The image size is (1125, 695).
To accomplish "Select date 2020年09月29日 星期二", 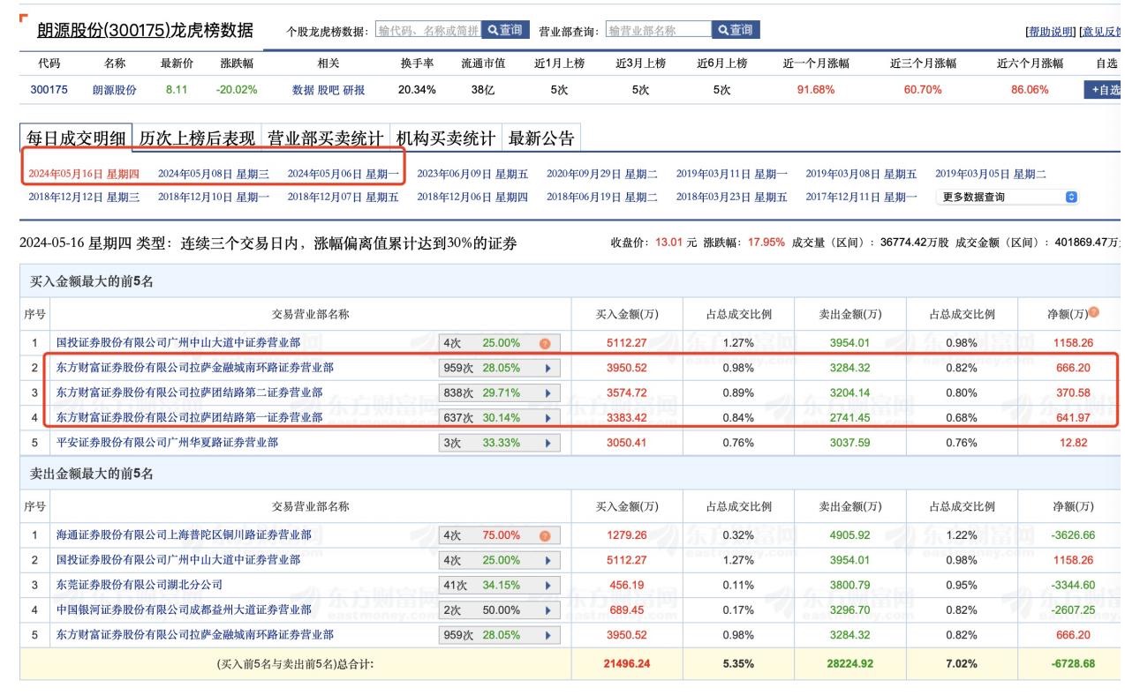I will (x=602, y=174).
